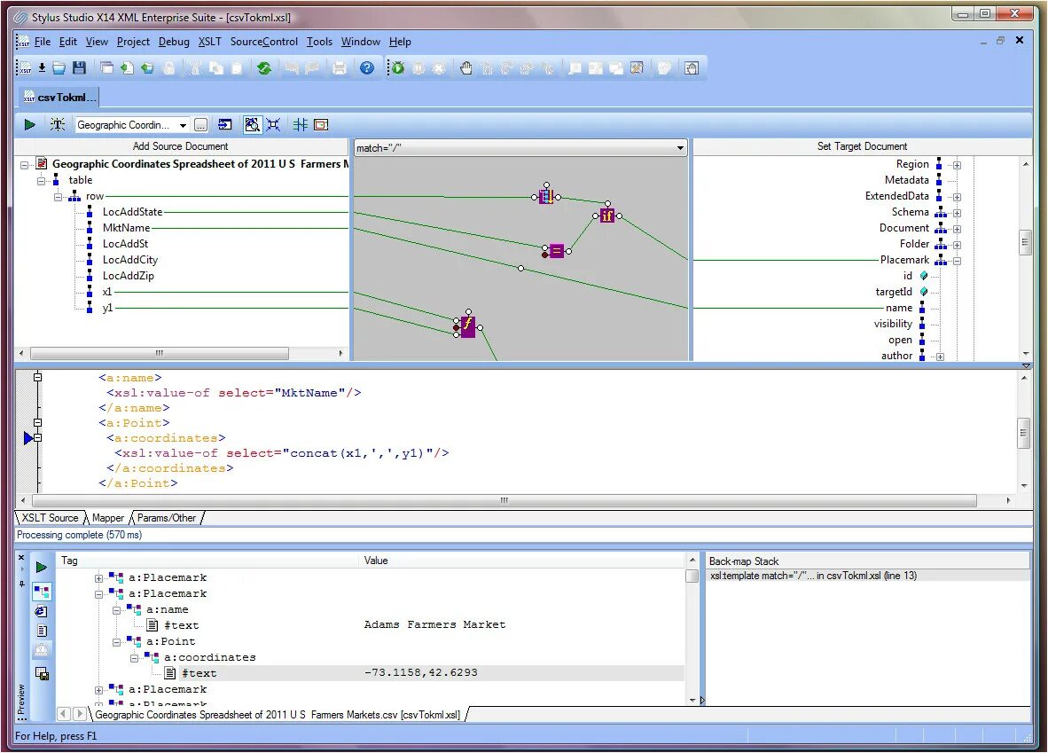Click the source tree horizontal scrollbar
The width and height of the screenshot is (1048, 753).
[x=160, y=352]
